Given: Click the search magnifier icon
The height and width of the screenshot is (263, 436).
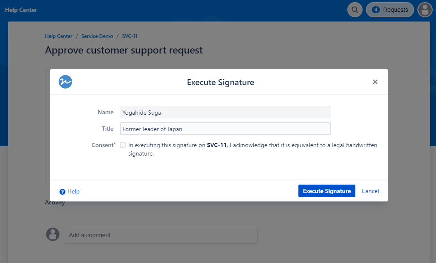Looking at the screenshot, I should click(355, 10).
